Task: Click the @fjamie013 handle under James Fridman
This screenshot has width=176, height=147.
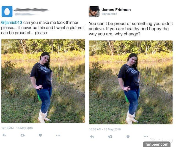Action: pyautogui.click(x=109, y=14)
